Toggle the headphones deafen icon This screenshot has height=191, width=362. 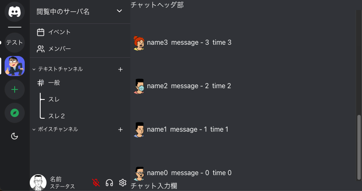[x=109, y=182]
